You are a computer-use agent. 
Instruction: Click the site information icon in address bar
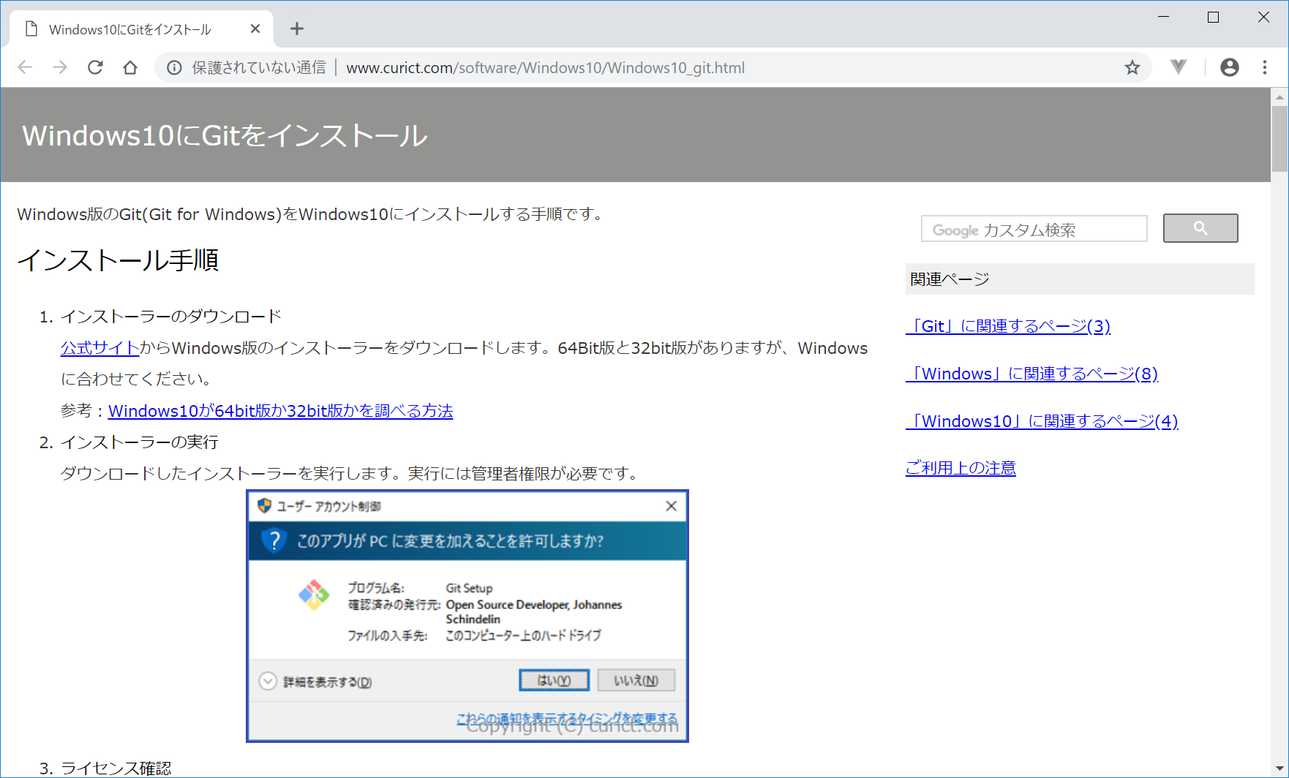[x=174, y=67]
